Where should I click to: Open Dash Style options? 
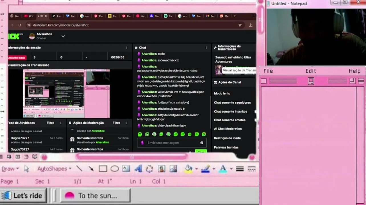tap(251, 169)
